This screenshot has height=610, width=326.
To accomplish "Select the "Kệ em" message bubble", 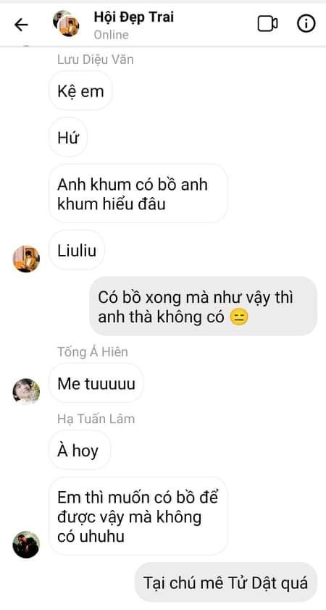I will pyautogui.click(x=80, y=91).
